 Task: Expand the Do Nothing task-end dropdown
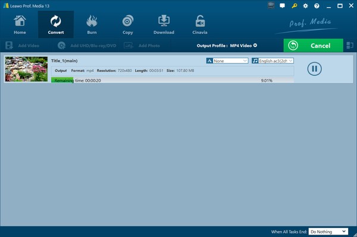point(328,232)
